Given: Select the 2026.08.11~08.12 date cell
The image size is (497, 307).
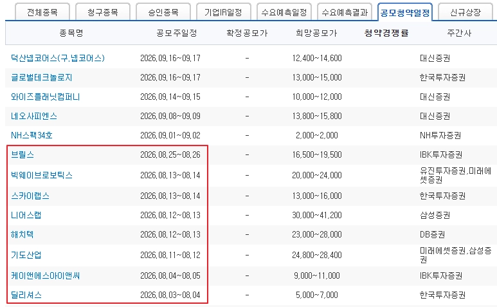Looking at the screenshot, I should pyautogui.click(x=170, y=256).
